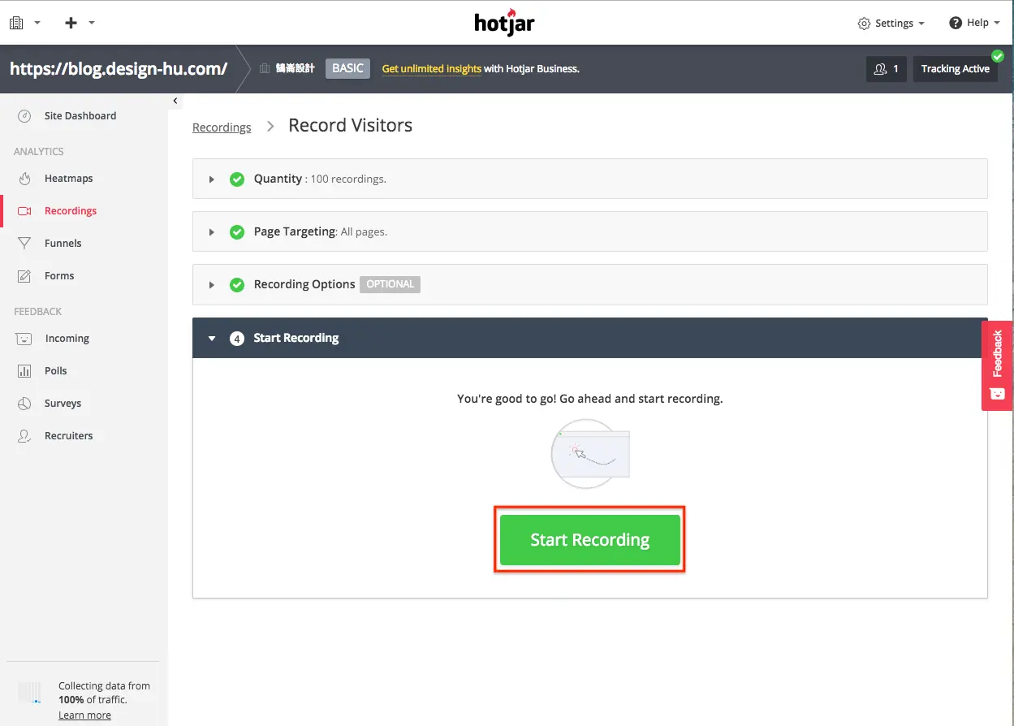Expand the Recording Options section
The width and height of the screenshot is (1014, 726).
click(212, 284)
